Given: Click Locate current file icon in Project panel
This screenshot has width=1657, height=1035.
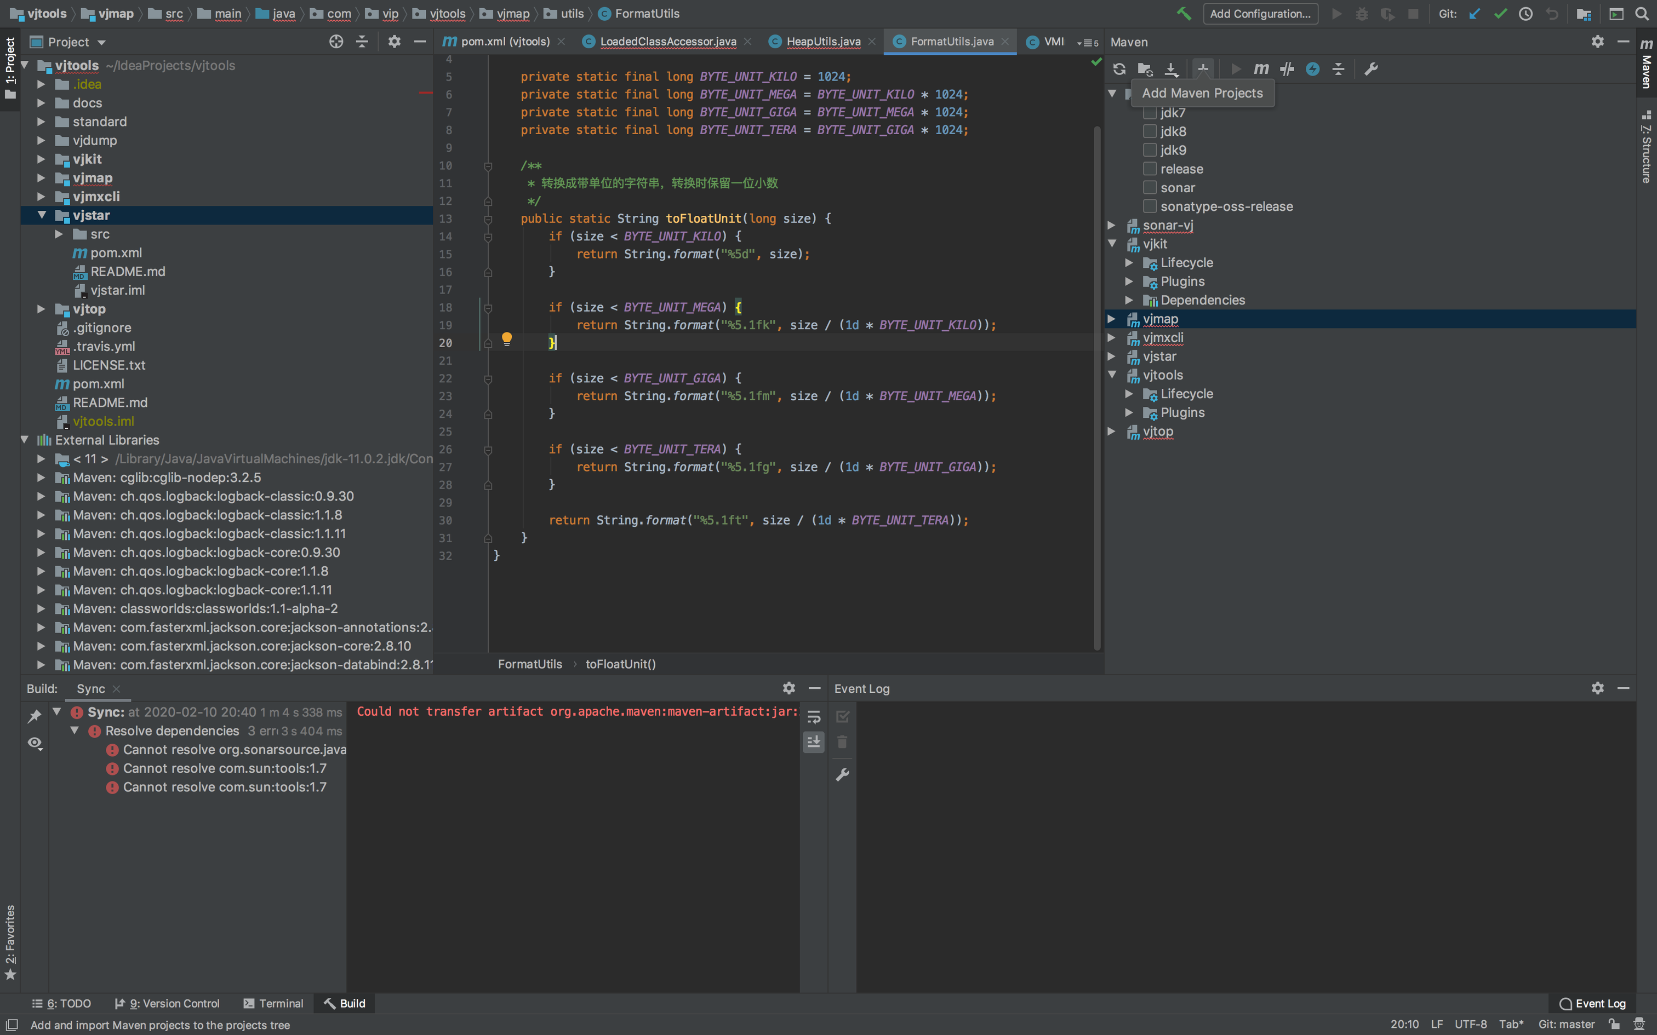Looking at the screenshot, I should 335,42.
